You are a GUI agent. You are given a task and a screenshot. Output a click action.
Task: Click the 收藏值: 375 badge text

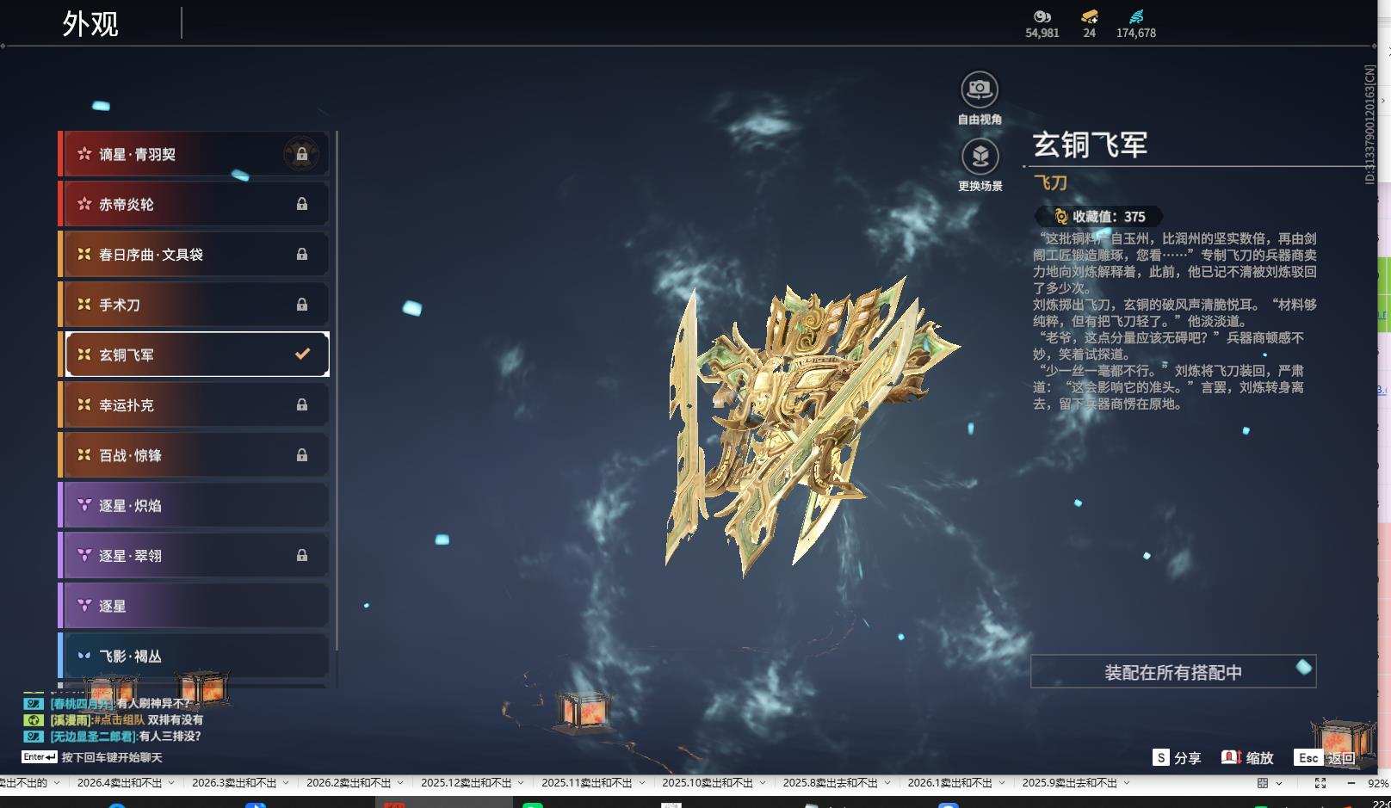pos(1109,217)
